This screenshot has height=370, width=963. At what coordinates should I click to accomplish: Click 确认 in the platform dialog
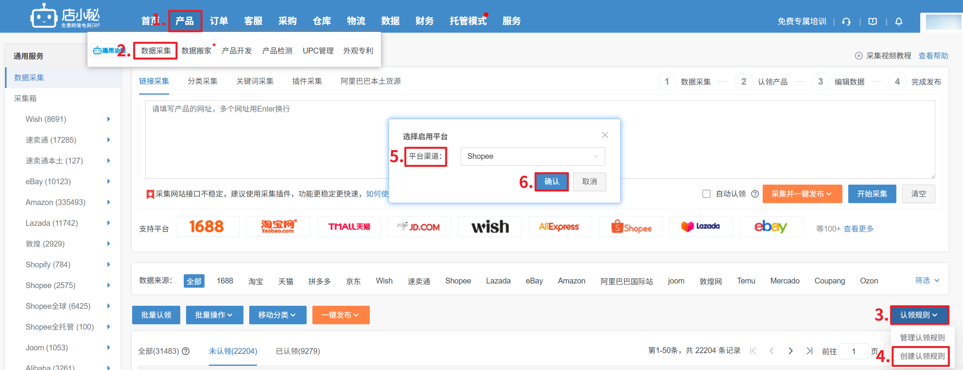[552, 182]
